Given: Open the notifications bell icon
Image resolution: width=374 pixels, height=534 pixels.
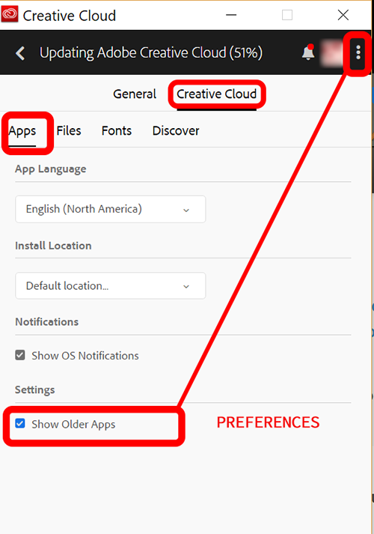Looking at the screenshot, I should pyautogui.click(x=308, y=52).
